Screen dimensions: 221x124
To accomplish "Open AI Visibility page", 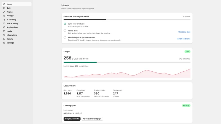I will [17, 20].
